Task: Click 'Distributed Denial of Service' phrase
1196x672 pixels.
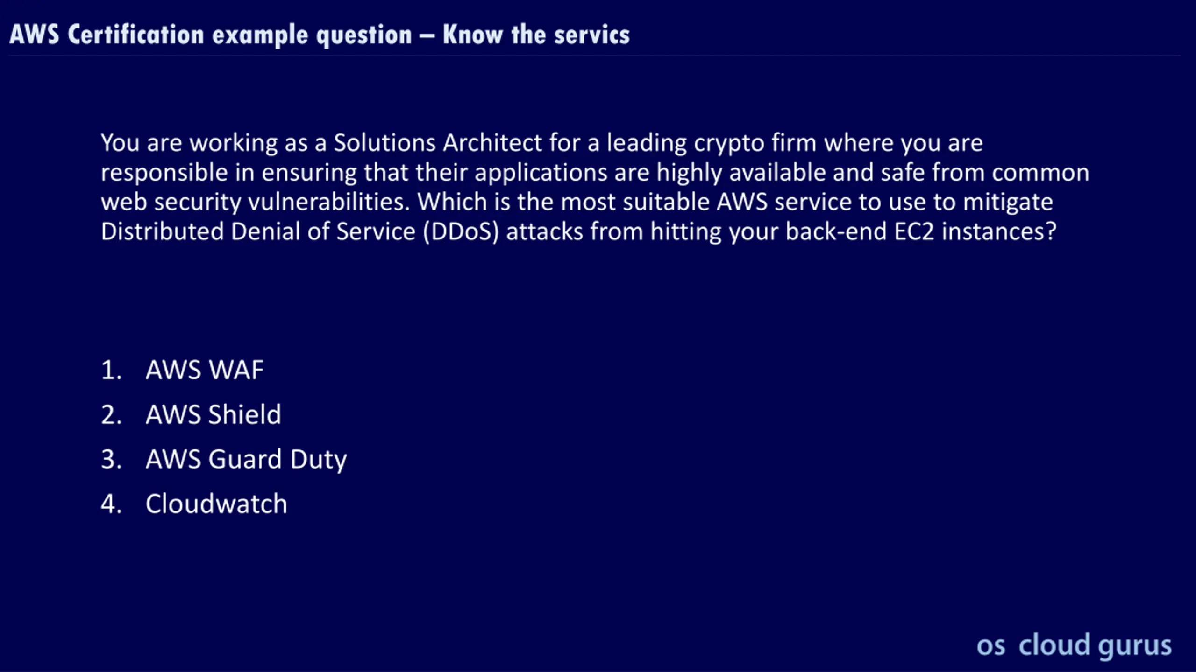Action: tap(258, 231)
